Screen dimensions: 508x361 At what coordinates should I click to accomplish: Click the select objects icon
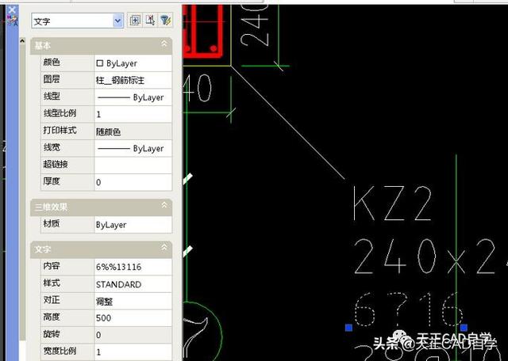coord(150,21)
